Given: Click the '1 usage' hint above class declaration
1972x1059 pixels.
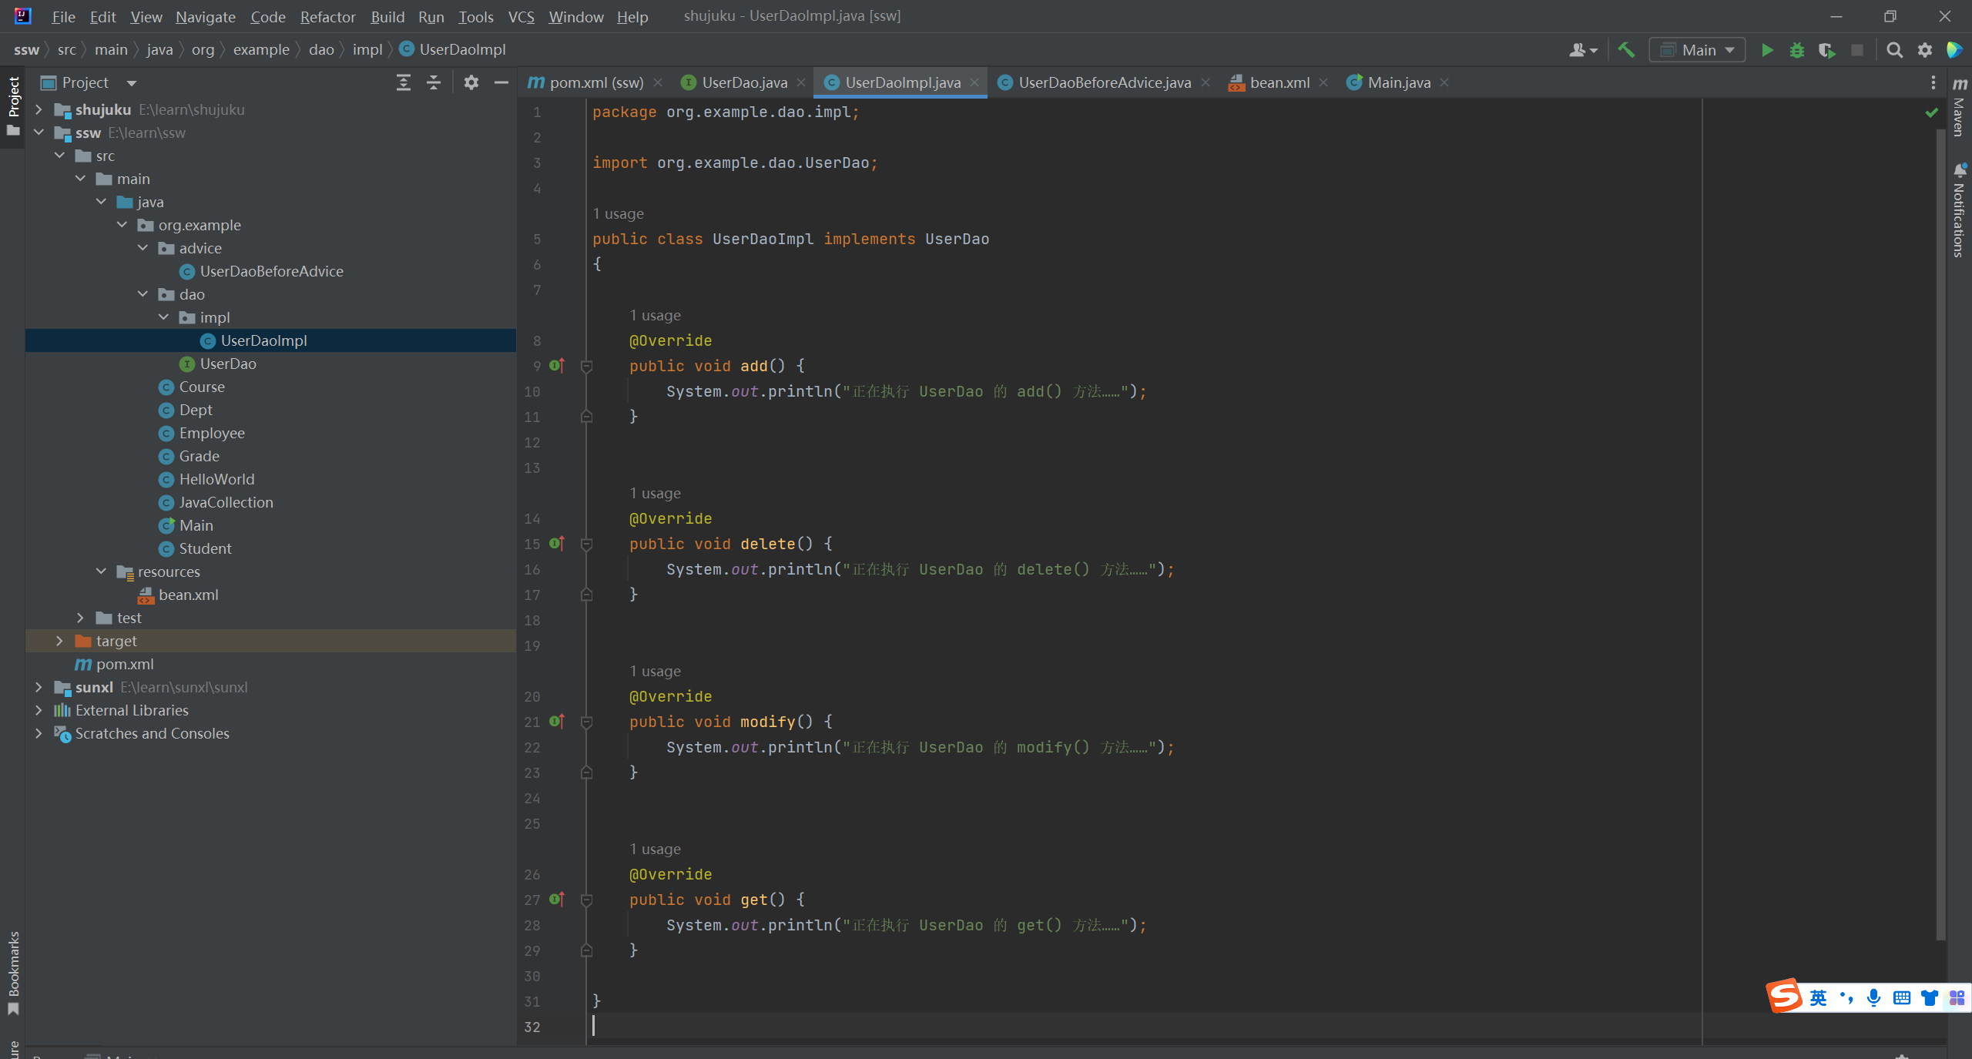Looking at the screenshot, I should (x=618, y=213).
